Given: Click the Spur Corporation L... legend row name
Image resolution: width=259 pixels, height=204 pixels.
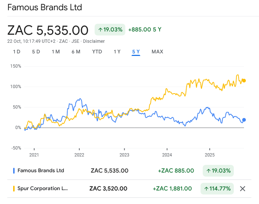Looking at the screenshot, I should pyautogui.click(x=43, y=188).
